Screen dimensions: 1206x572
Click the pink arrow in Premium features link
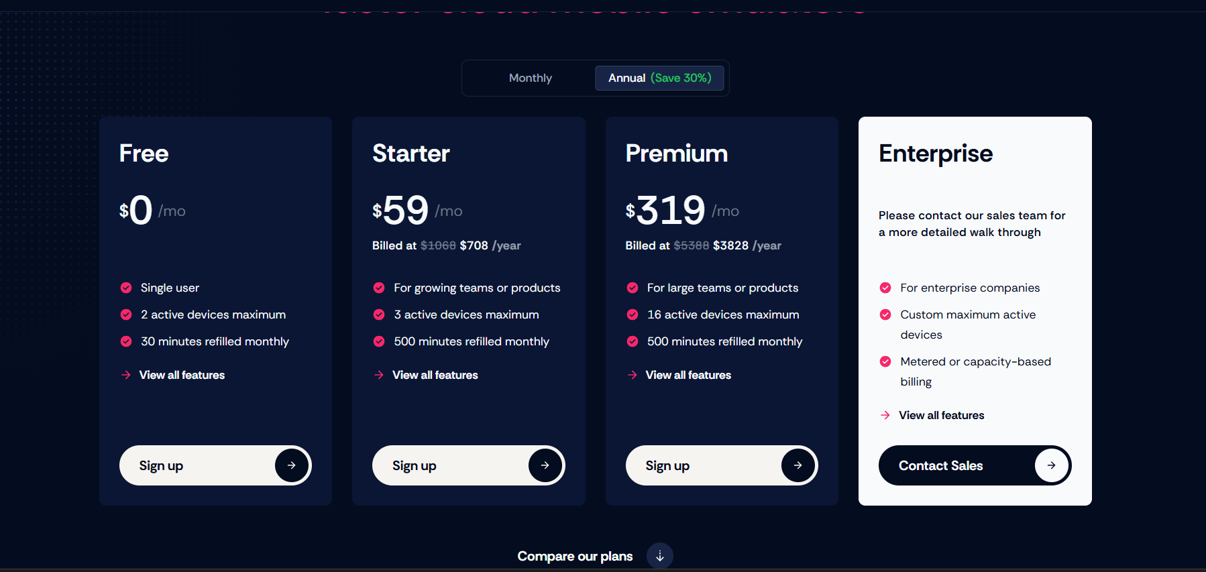(x=633, y=375)
